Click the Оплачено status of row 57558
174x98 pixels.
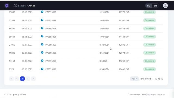[150, 20]
